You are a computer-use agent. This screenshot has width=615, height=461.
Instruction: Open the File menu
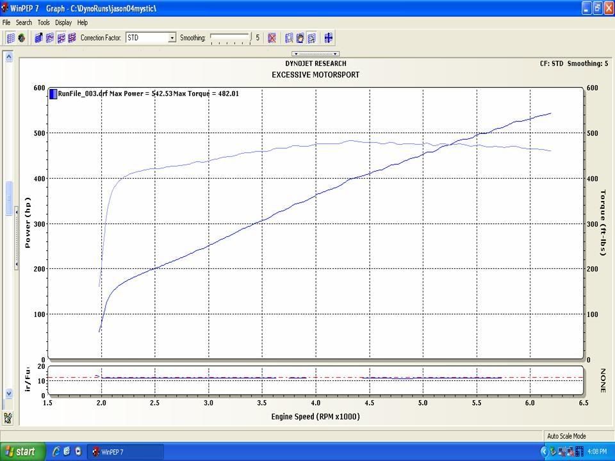coord(6,22)
